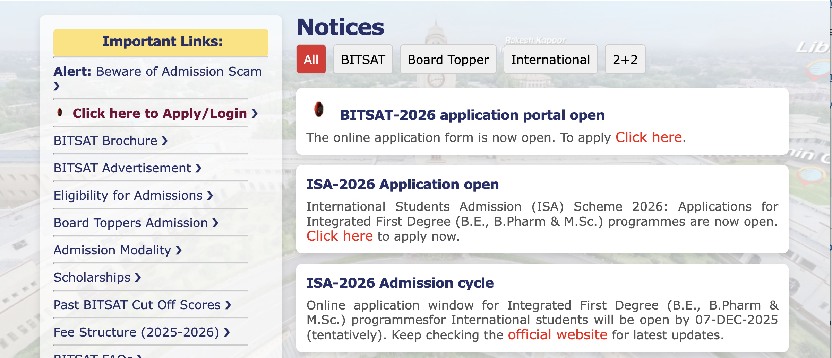Click the chevron next to Past BITSAT Cut Off Scores
The height and width of the screenshot is (358, 832).
pos(228,305)
